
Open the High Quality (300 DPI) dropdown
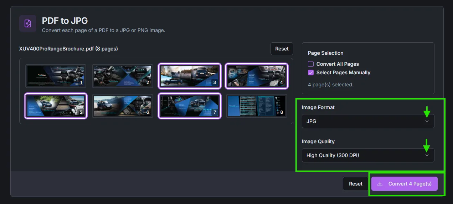click(367, 155)
